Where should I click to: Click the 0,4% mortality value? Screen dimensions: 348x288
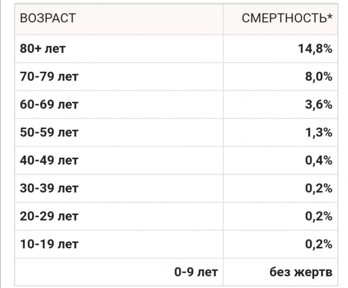[x=319, y=160]
